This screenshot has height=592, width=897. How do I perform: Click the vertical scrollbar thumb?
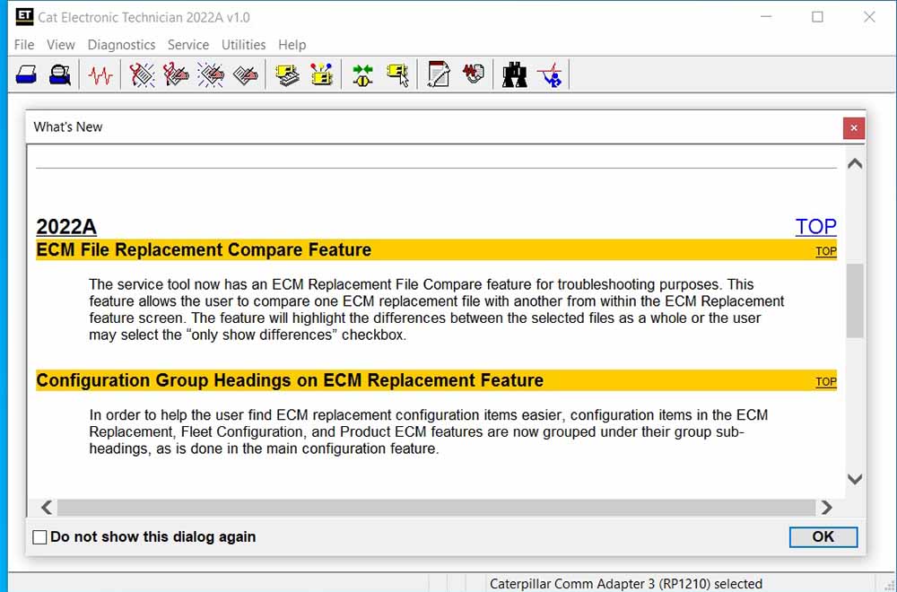pyautogui.click(x=855, y=300)
